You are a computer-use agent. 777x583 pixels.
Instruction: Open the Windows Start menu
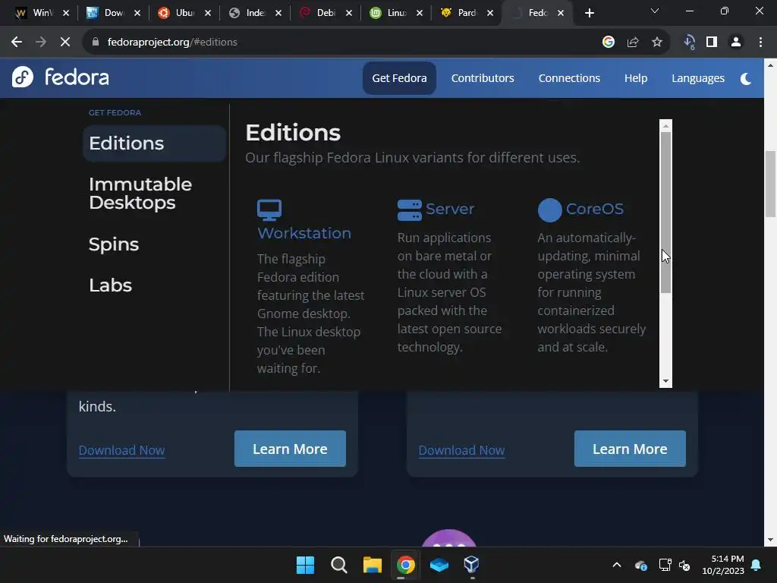click(x=305, y=565)
